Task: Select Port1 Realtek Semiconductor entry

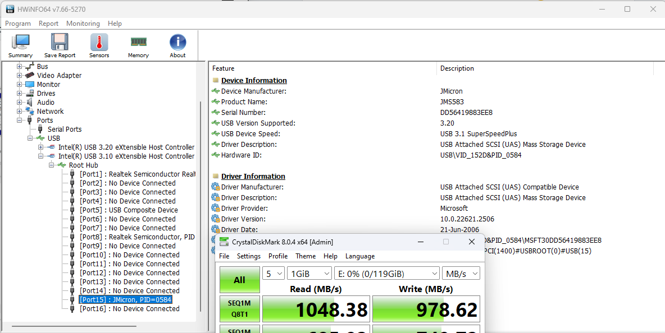Action: 138,174
